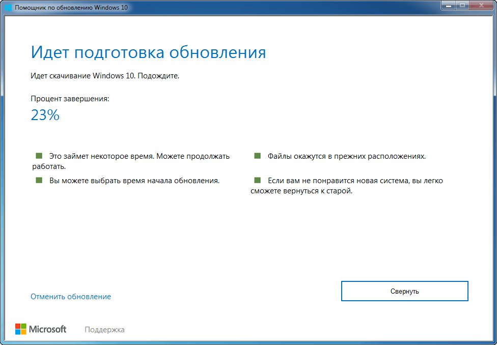Click the Windows icon in title bar
497x345 pixels.
point(8,7)
